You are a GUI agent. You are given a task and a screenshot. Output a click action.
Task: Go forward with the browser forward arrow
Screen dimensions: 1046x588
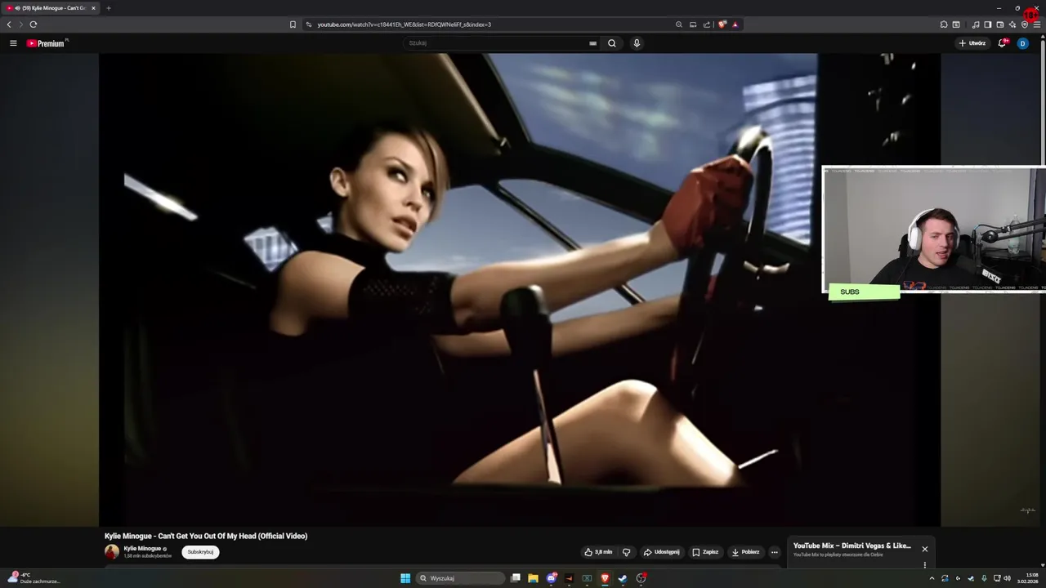21,24
